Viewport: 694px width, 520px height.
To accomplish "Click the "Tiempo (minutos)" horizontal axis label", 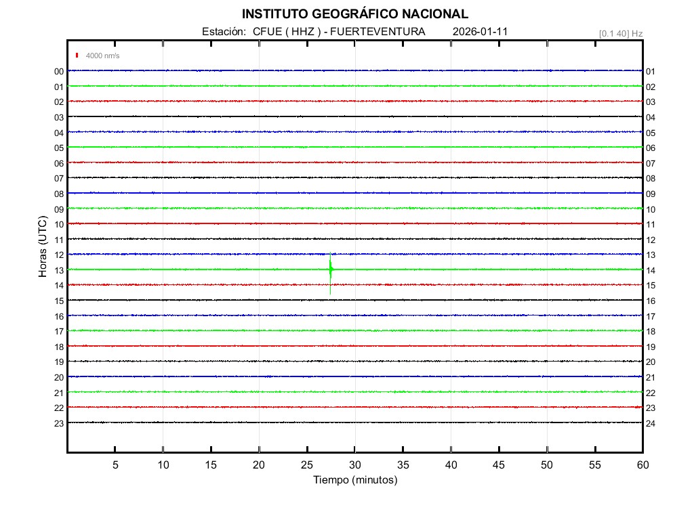I will pos(354,480).
